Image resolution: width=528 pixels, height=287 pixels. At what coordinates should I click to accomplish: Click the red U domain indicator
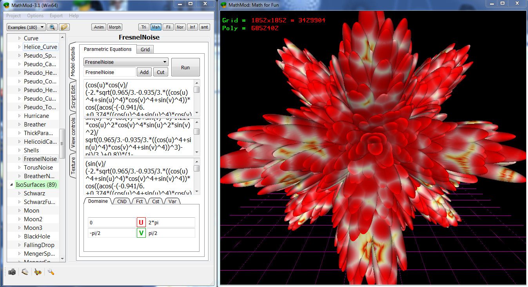click(x=140, y=222)
